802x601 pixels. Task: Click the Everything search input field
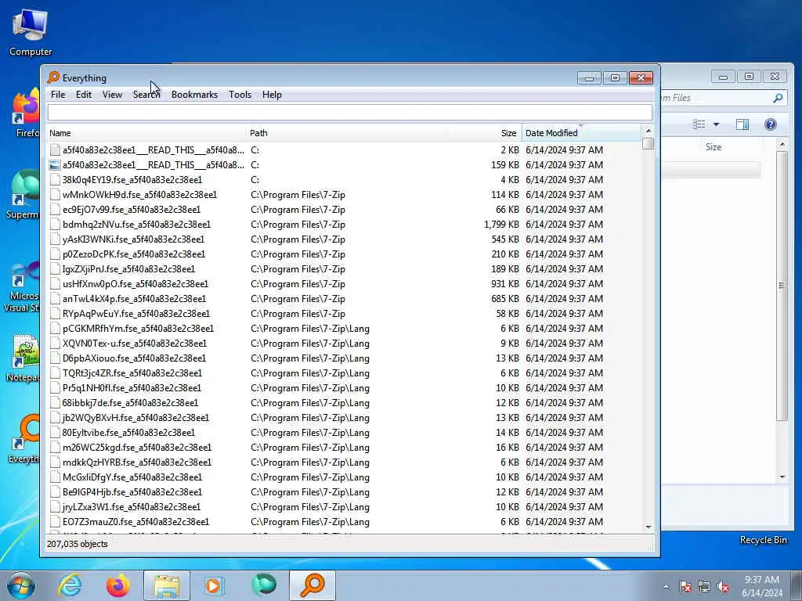[350, 113]
